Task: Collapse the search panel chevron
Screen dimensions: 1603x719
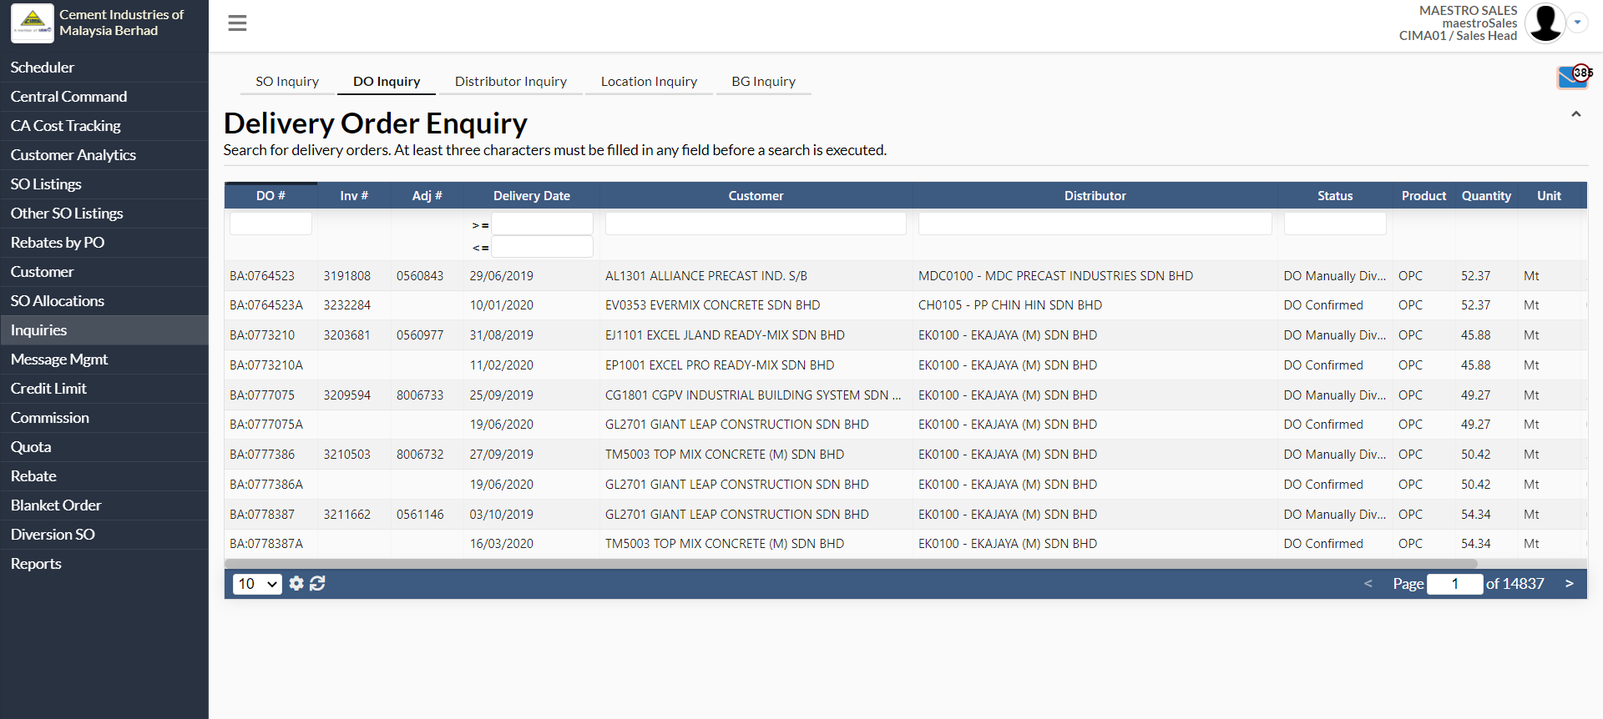Action: point(1575,114)
